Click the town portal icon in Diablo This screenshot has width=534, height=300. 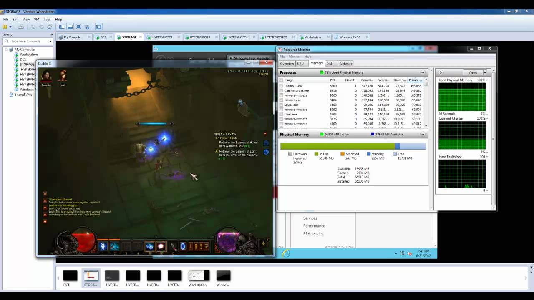183,246
